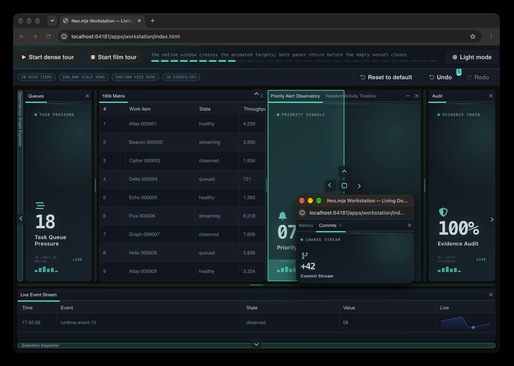Open the browser three-dot menu

click(x=491, y=37)
